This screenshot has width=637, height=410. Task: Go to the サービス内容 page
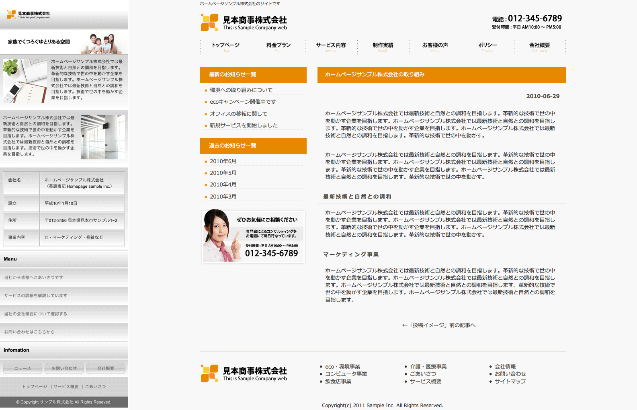330,46
